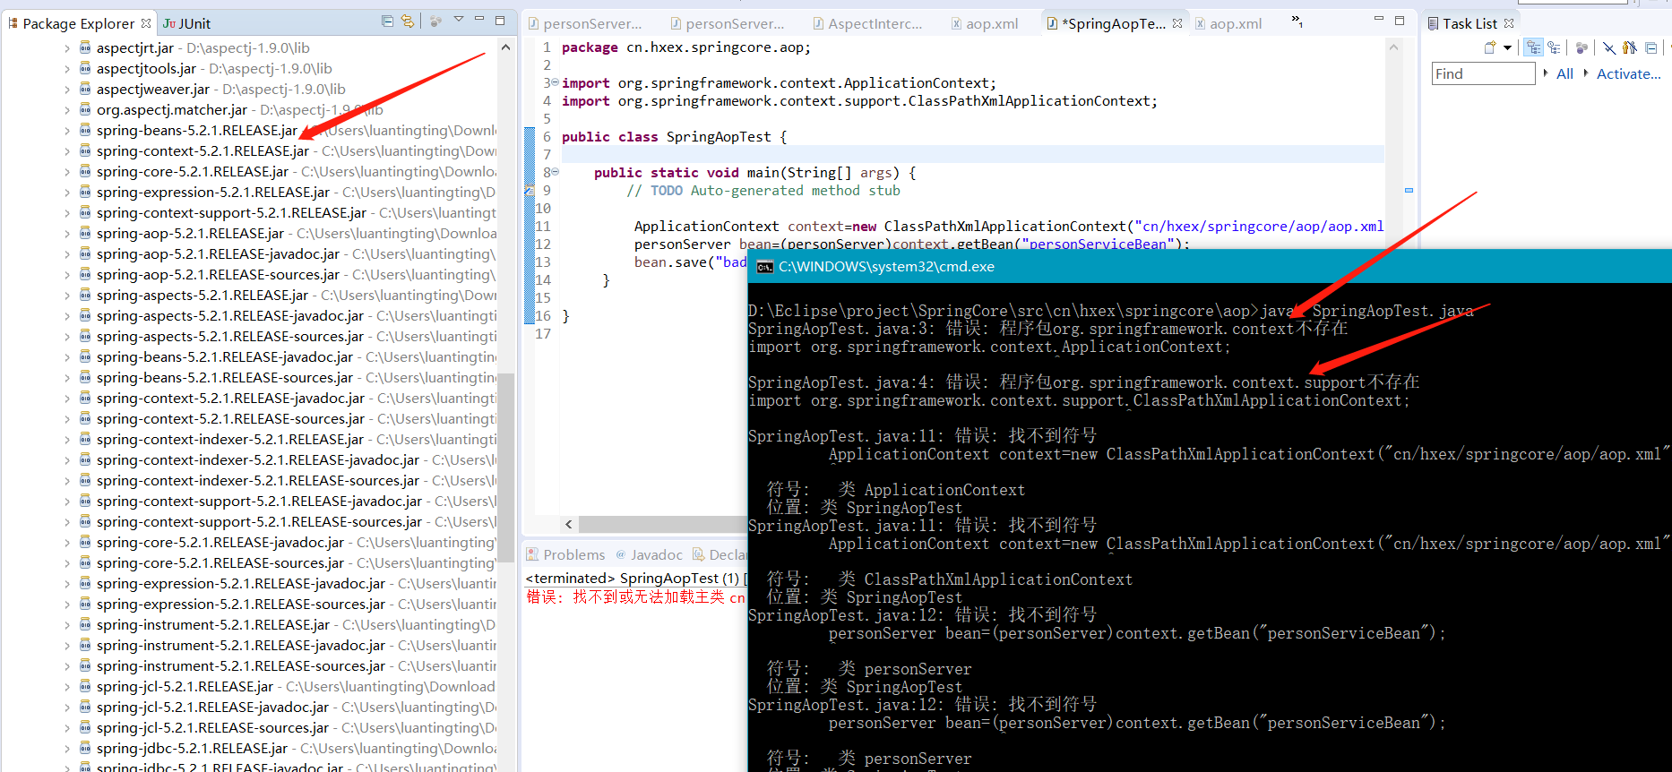Click the jar icon of aspectjrt.jar
Screen dimensions: 1672x772
coord(85,47)
